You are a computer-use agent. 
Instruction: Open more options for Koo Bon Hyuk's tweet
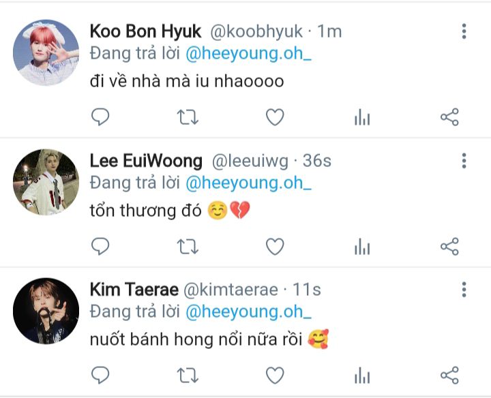(x=464, y=31)
